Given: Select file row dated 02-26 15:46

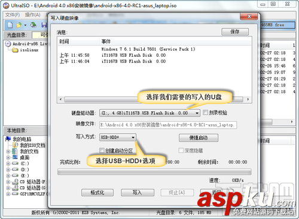Looking at the screenshot, I should coord(278,66).
